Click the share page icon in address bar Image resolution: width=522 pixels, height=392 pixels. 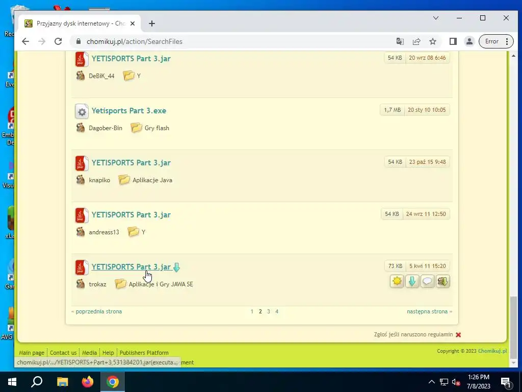pyautogui.click(x=416, y=41)
